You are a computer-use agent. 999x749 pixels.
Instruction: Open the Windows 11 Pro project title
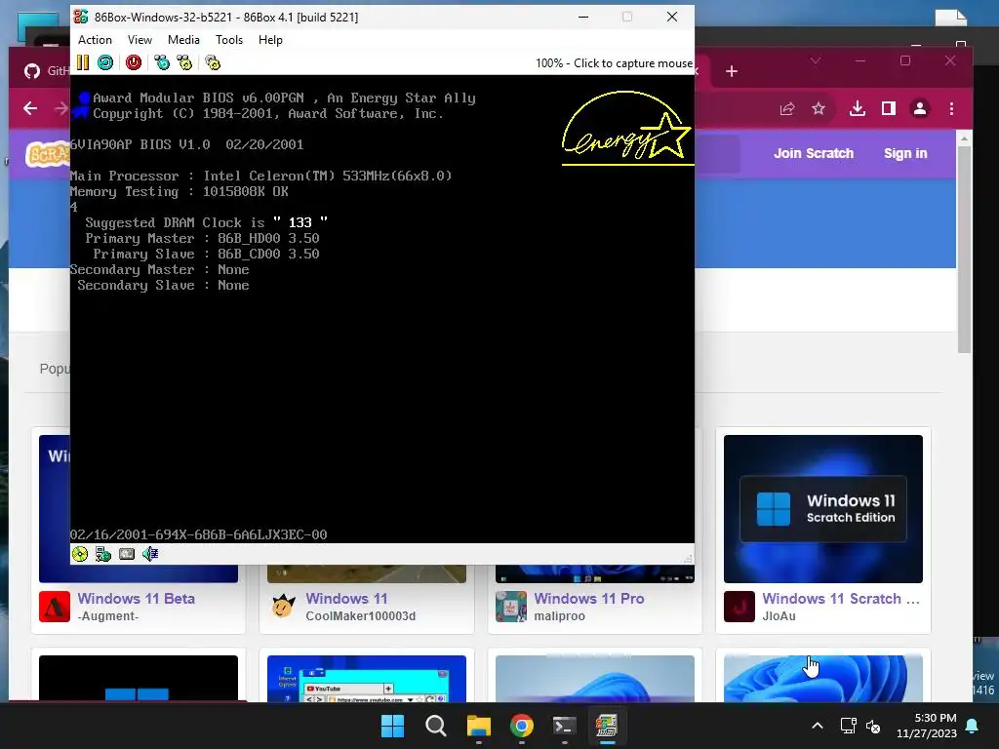[x=589, y=599]
